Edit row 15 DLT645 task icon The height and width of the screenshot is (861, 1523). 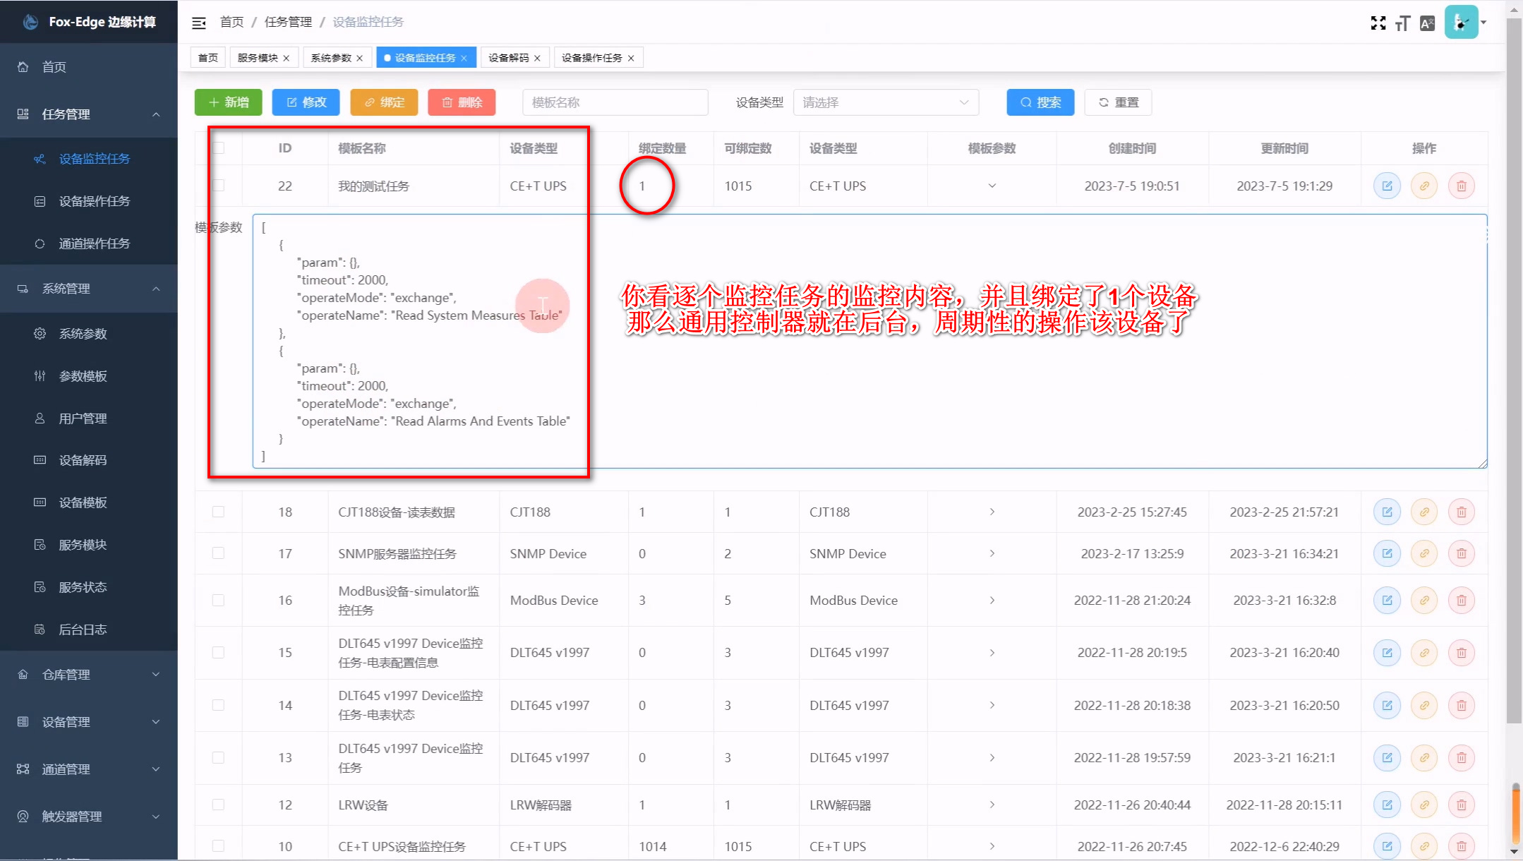[1387, 653]
